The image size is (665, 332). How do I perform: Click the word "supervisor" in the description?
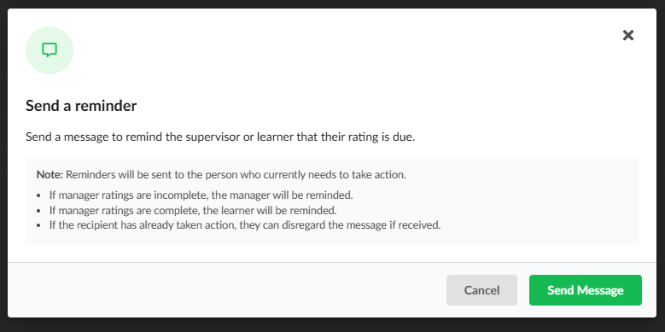pyautogui.click(x=213, y=137)
